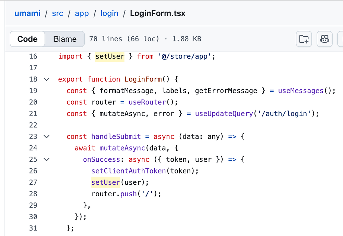Select line number 24
The height and width of the screenshot is (236, 343).
(x=33, y=148)
